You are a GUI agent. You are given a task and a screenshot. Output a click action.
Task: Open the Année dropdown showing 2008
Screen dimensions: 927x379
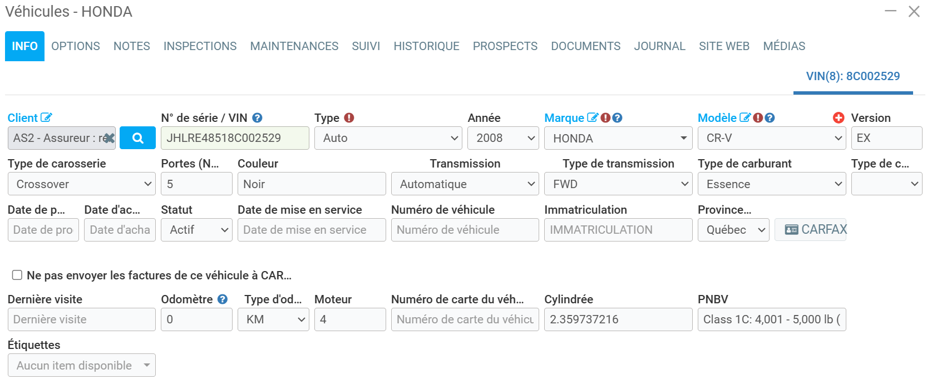point(503,138)
